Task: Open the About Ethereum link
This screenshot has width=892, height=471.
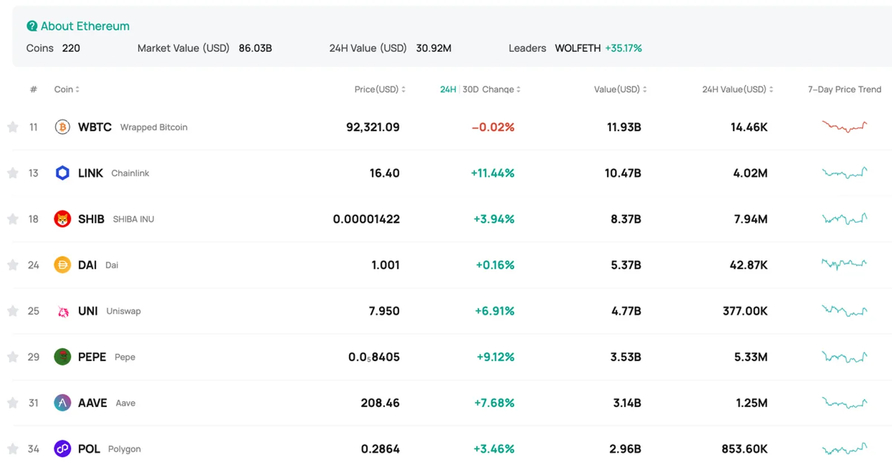Action: [85, 26]
